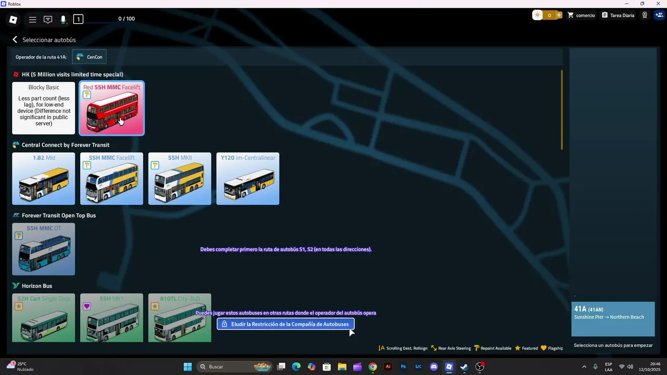Click the 41A Sunshine Pier route card
Screen dimensions: 667x375
coord(613,319)
